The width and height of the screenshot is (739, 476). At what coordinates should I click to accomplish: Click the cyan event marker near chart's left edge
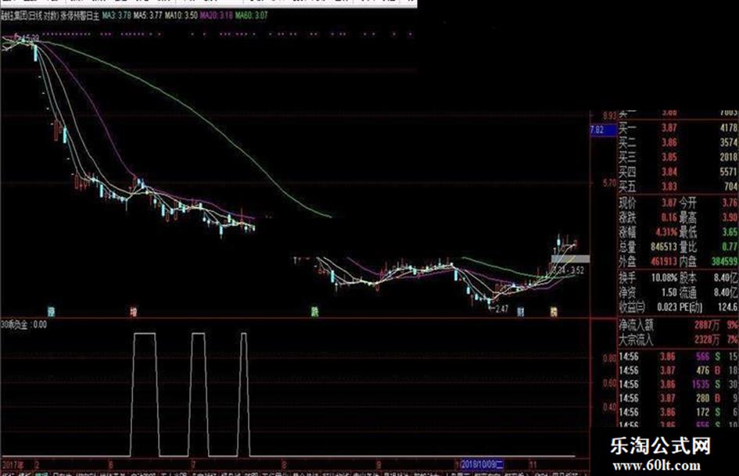51,312
